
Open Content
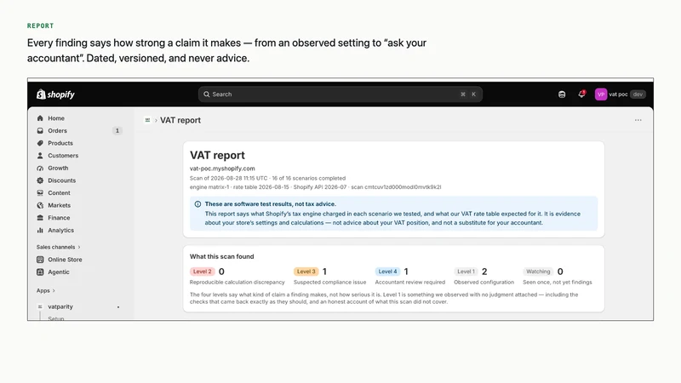[x=59, y=193]
